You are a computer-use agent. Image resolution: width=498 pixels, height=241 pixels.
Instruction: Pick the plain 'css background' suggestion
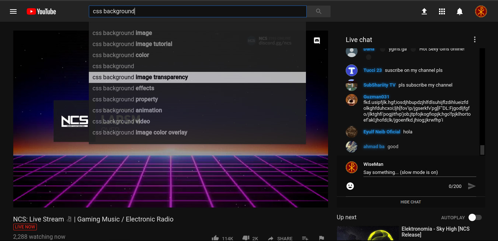tap(197, 66)
